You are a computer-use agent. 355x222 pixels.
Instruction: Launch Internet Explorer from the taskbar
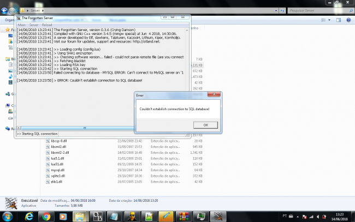coord(29,217)
